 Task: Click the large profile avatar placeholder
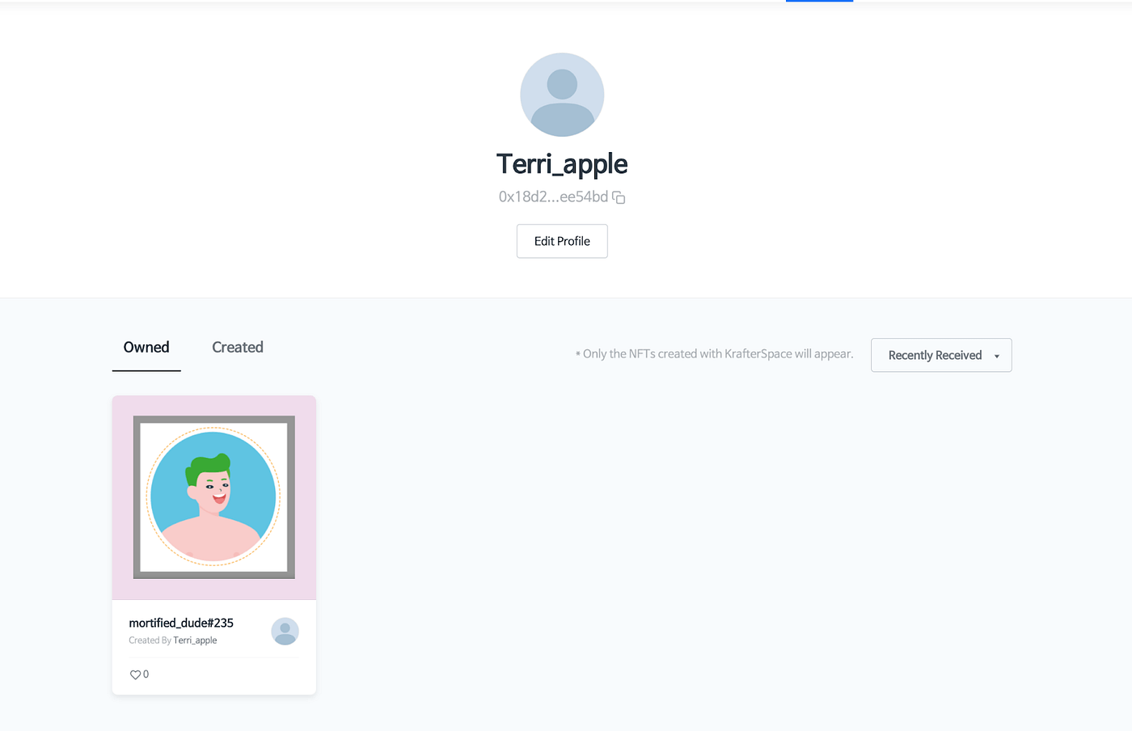562,95
